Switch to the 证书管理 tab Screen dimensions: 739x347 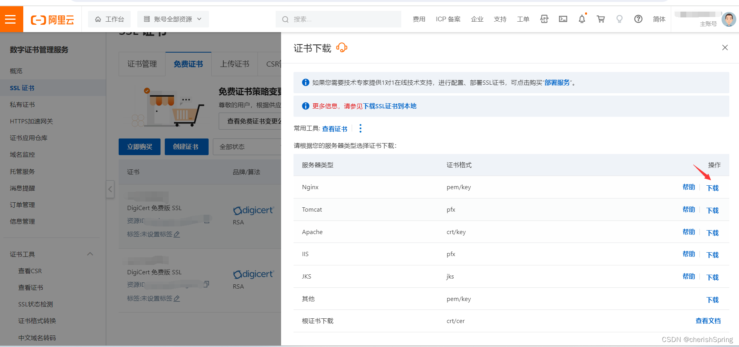(142, 64)
